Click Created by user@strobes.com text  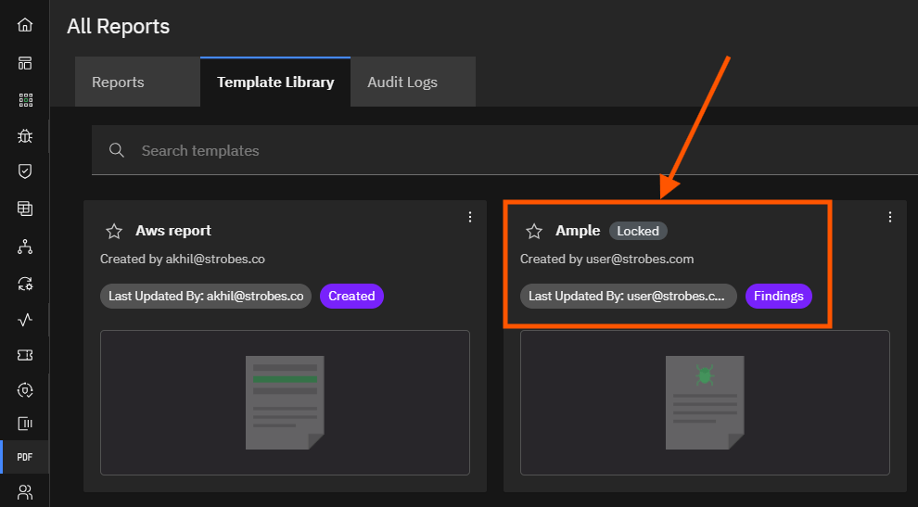coord(607,259)
